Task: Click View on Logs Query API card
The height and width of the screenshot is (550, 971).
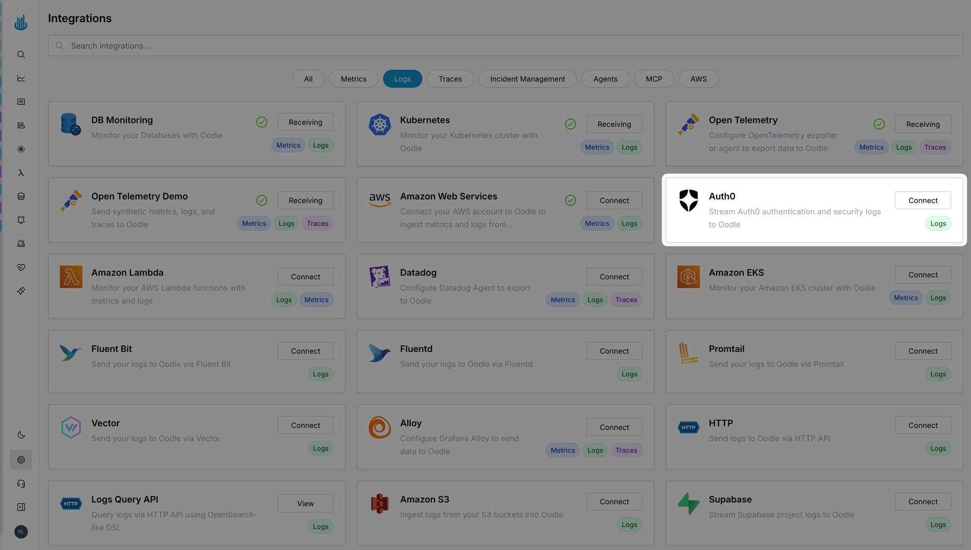Action: click(x=305, y=503)
